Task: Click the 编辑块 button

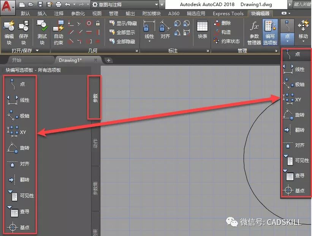Action: pos(9,33)
